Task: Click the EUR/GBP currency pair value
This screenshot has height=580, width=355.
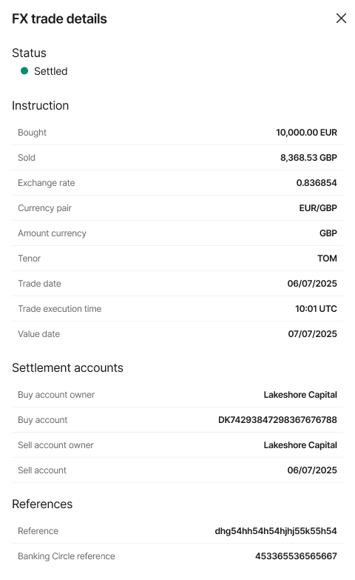Action: click(318, 208)
